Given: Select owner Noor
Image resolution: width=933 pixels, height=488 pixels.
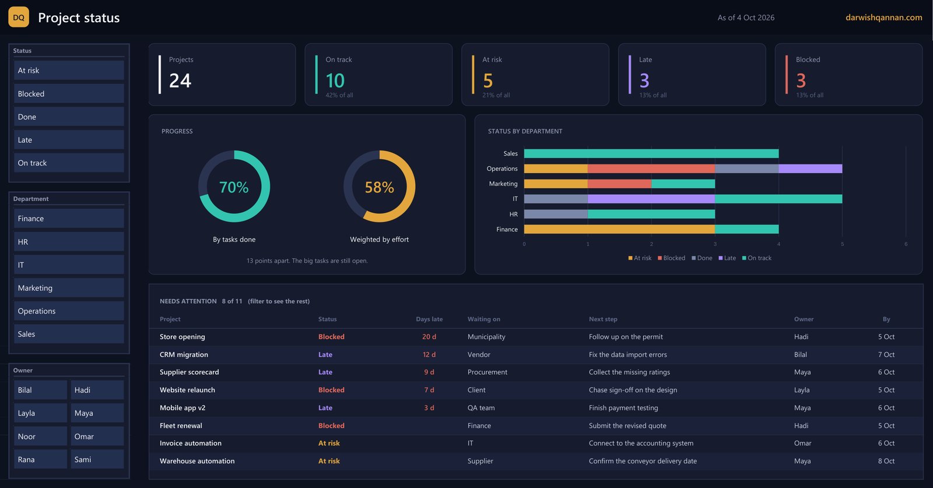Looking at the screenshot, I should click(41, 436).
